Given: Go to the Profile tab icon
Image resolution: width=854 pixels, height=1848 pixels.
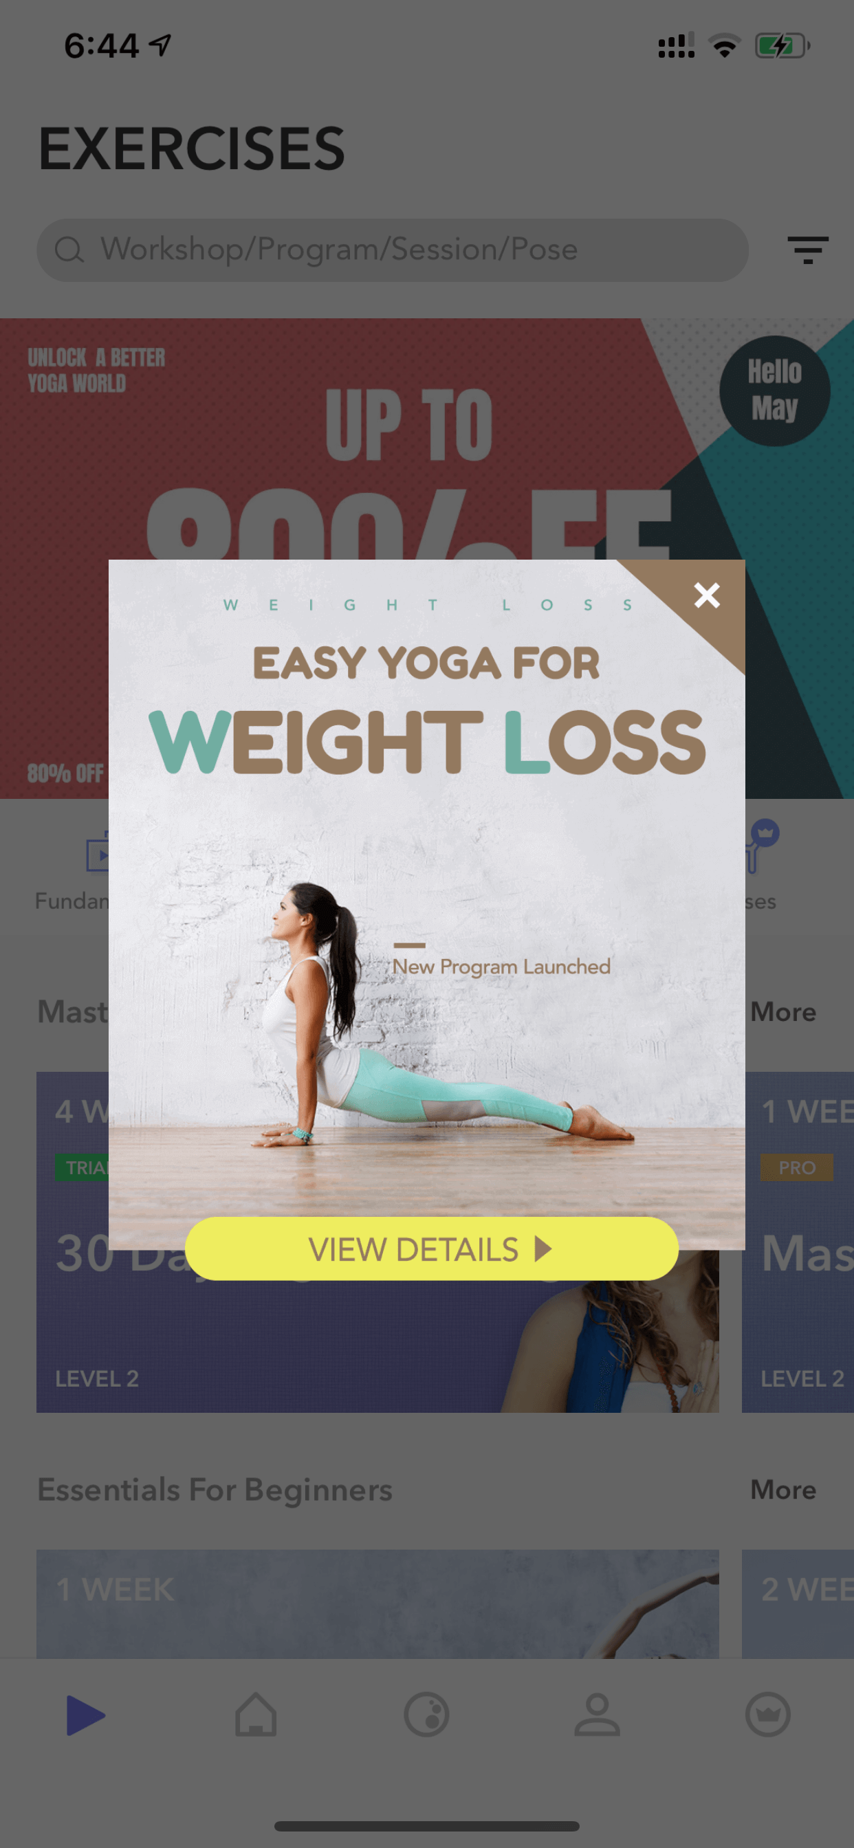Looking at the screenshot, I should pyautogui.click(x=597, y=1715).
